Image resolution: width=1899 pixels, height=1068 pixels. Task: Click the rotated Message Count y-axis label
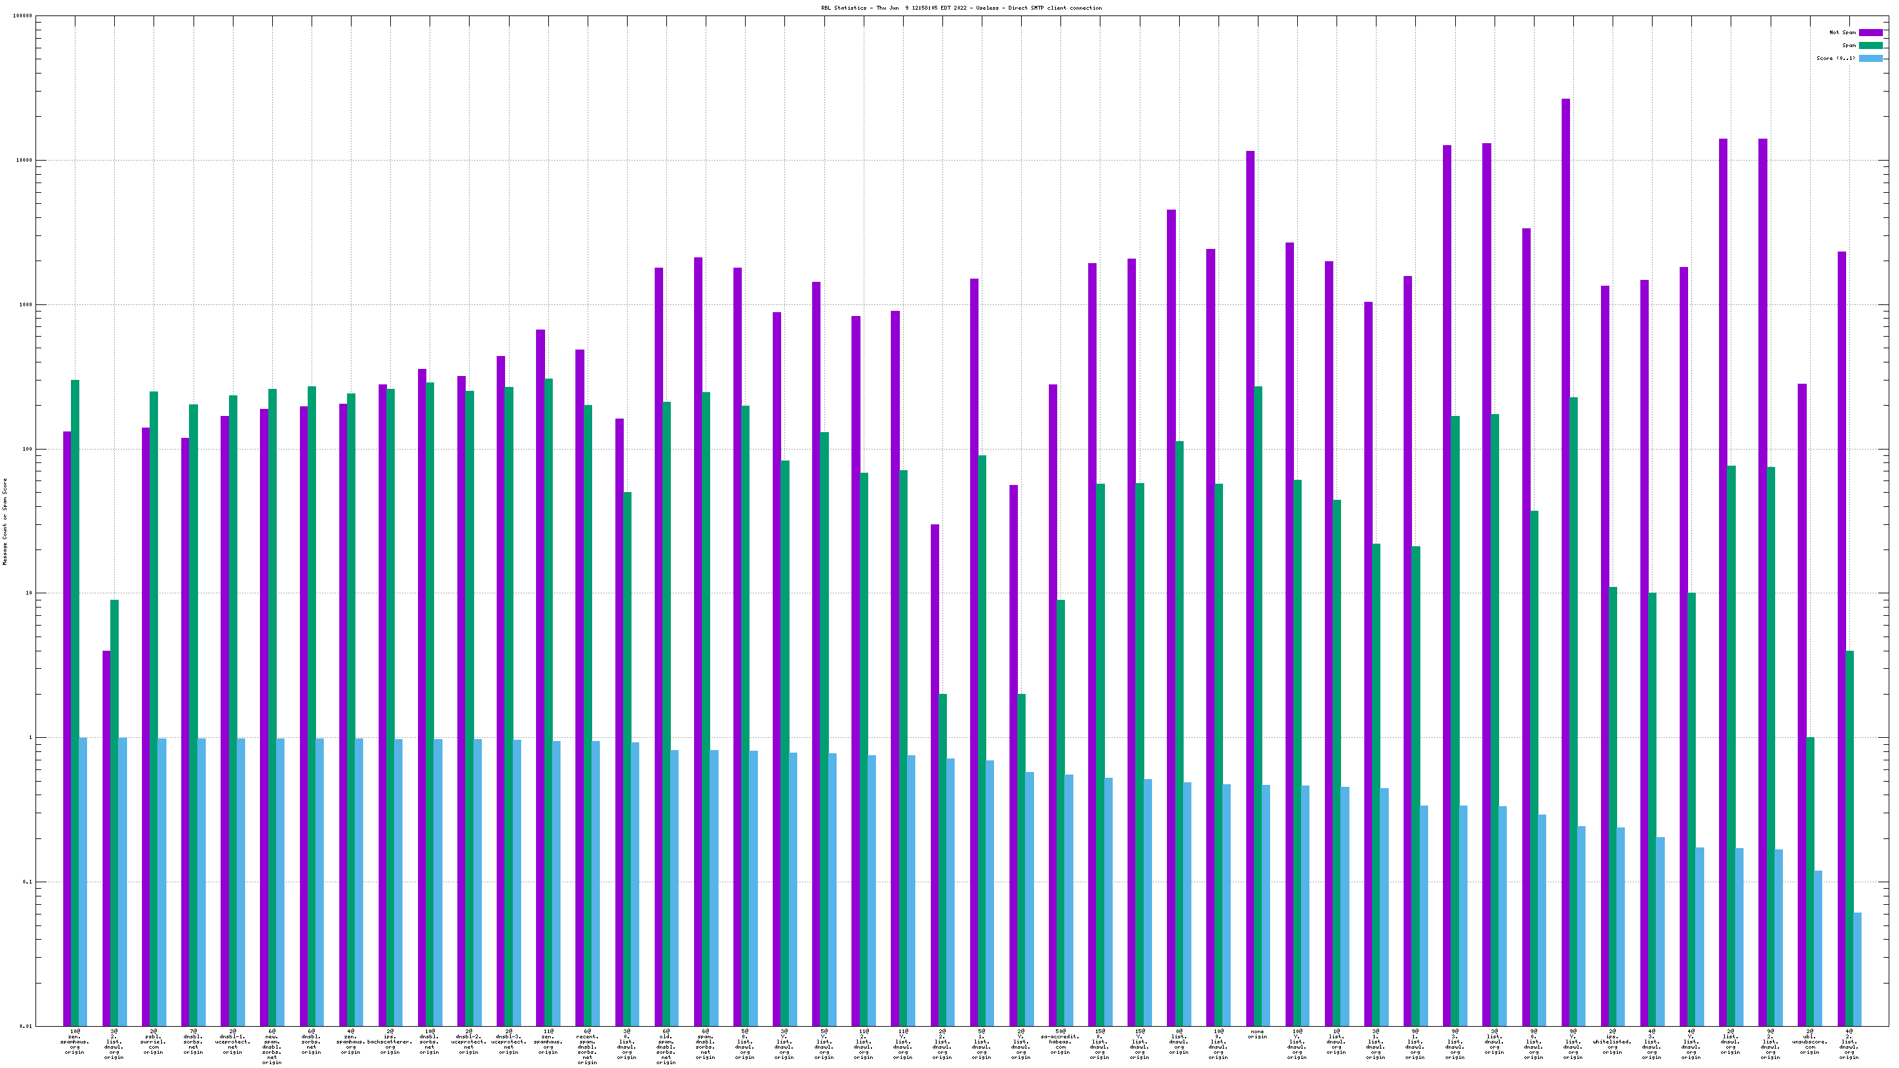[5, 521]
